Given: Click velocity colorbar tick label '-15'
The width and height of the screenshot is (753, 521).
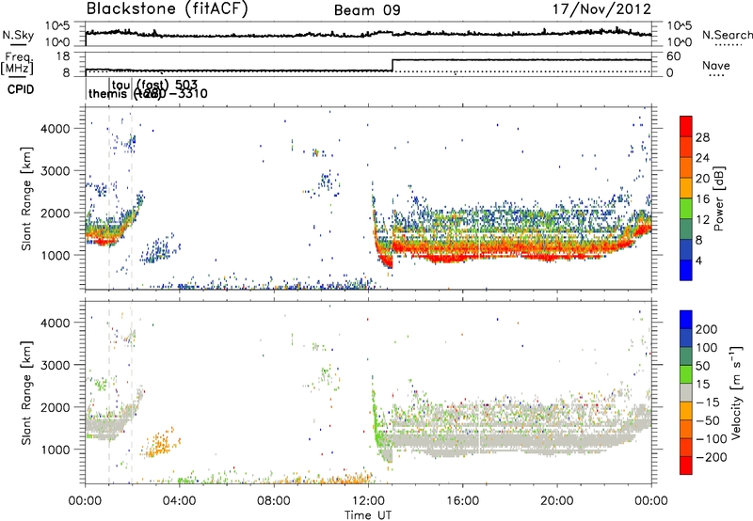Looking at the screenshot, I should click(708, 402).
